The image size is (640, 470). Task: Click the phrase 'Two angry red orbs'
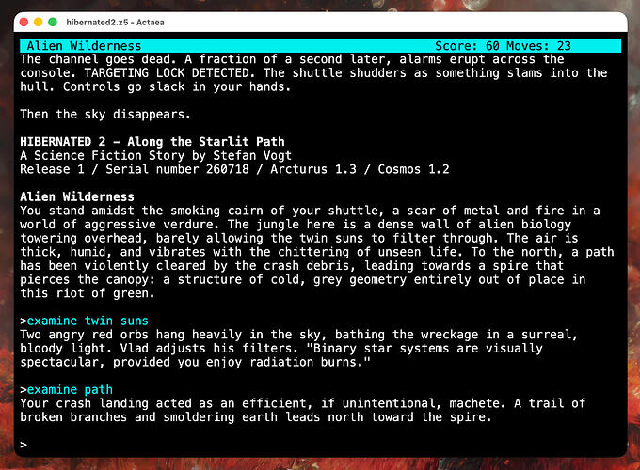(84, 335)
